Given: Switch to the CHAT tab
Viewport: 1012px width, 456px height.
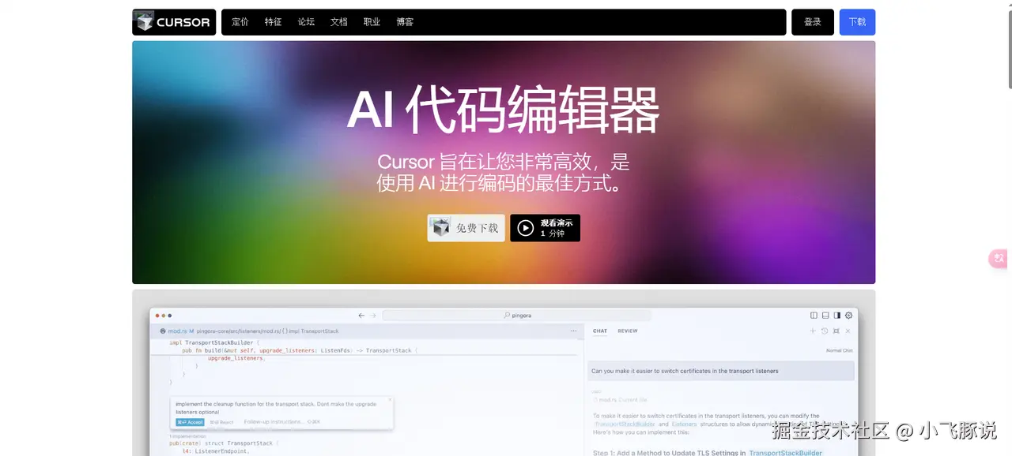Looking at the screenshot, I should [600, 331].
